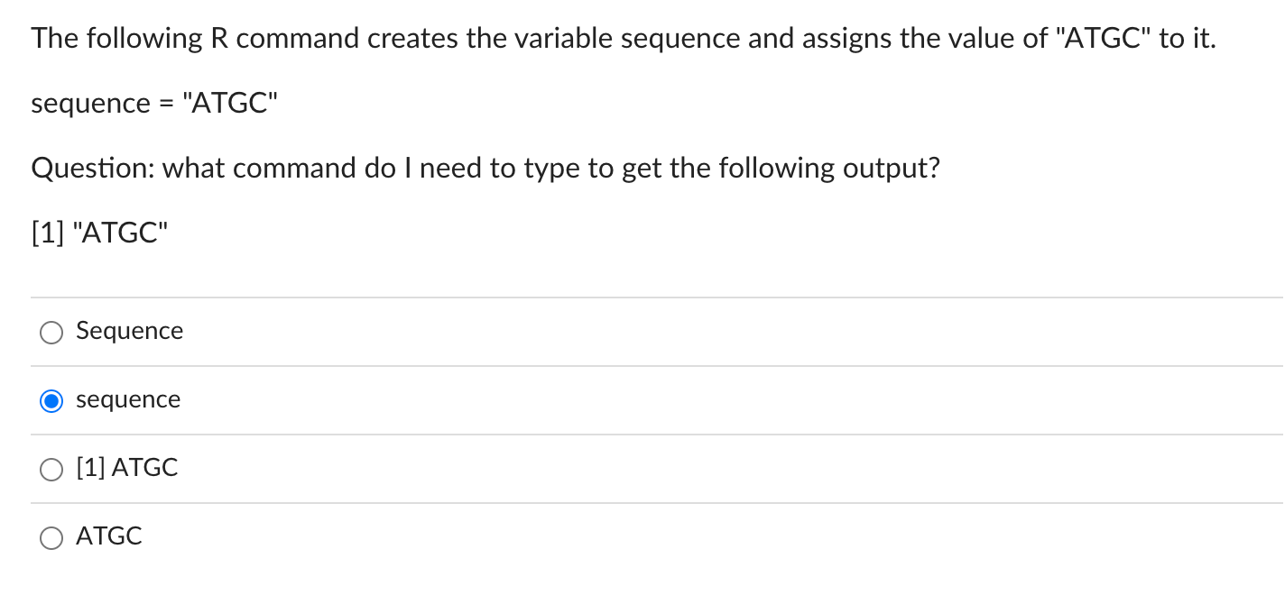Click the "ATGC" label text
Screen dimensions: 1285x595
coord(108,536)
